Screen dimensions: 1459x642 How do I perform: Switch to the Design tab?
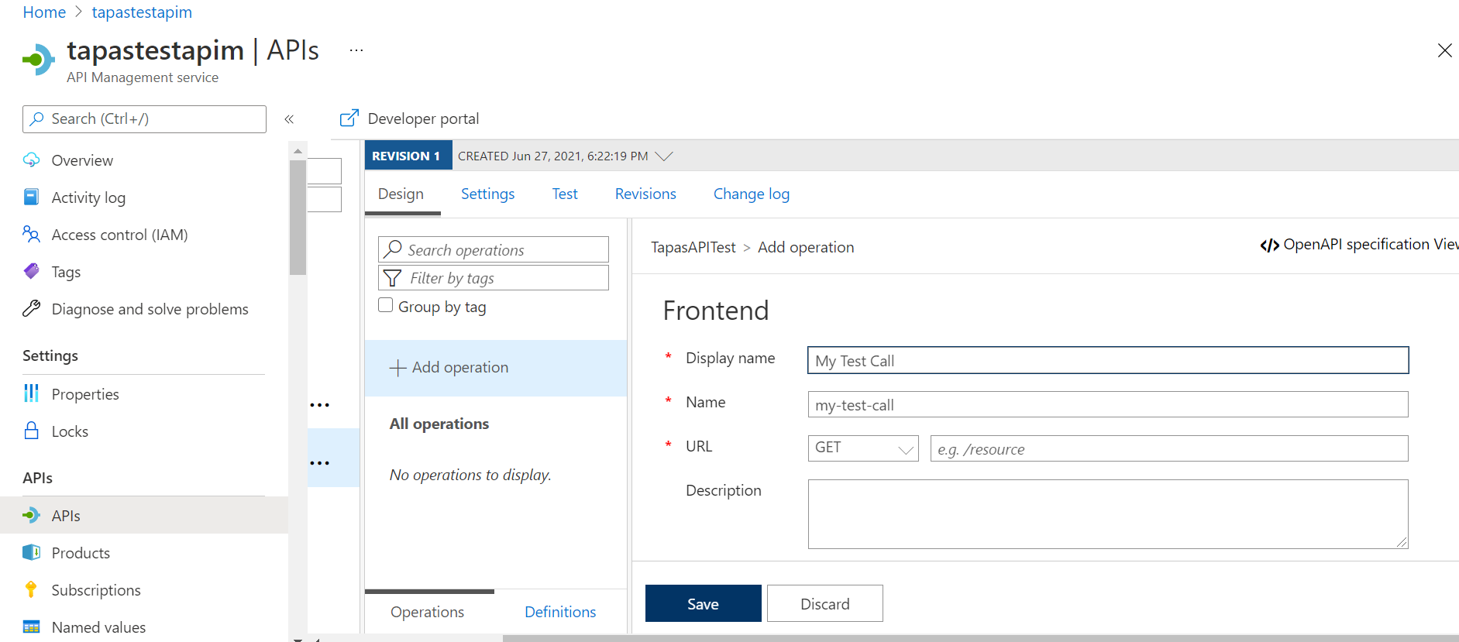[401, 194]
